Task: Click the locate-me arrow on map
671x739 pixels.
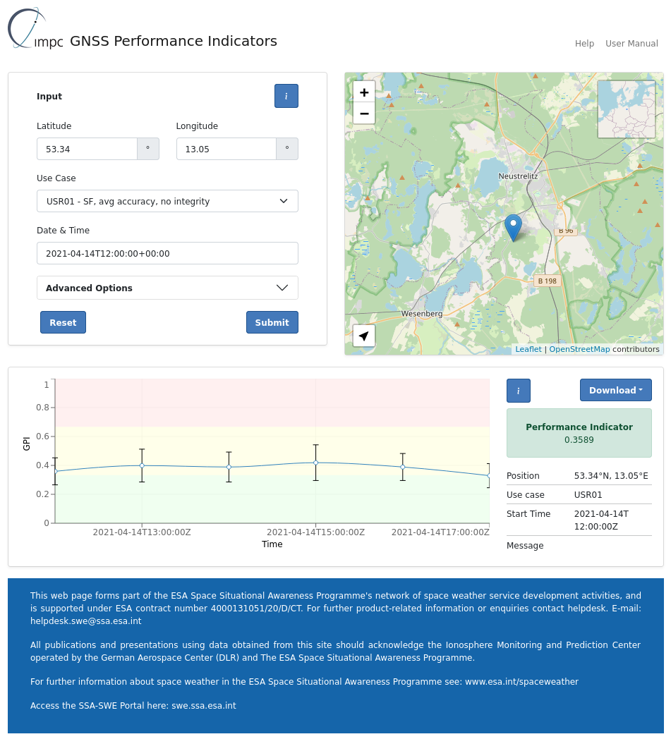Action: [363, 336]
